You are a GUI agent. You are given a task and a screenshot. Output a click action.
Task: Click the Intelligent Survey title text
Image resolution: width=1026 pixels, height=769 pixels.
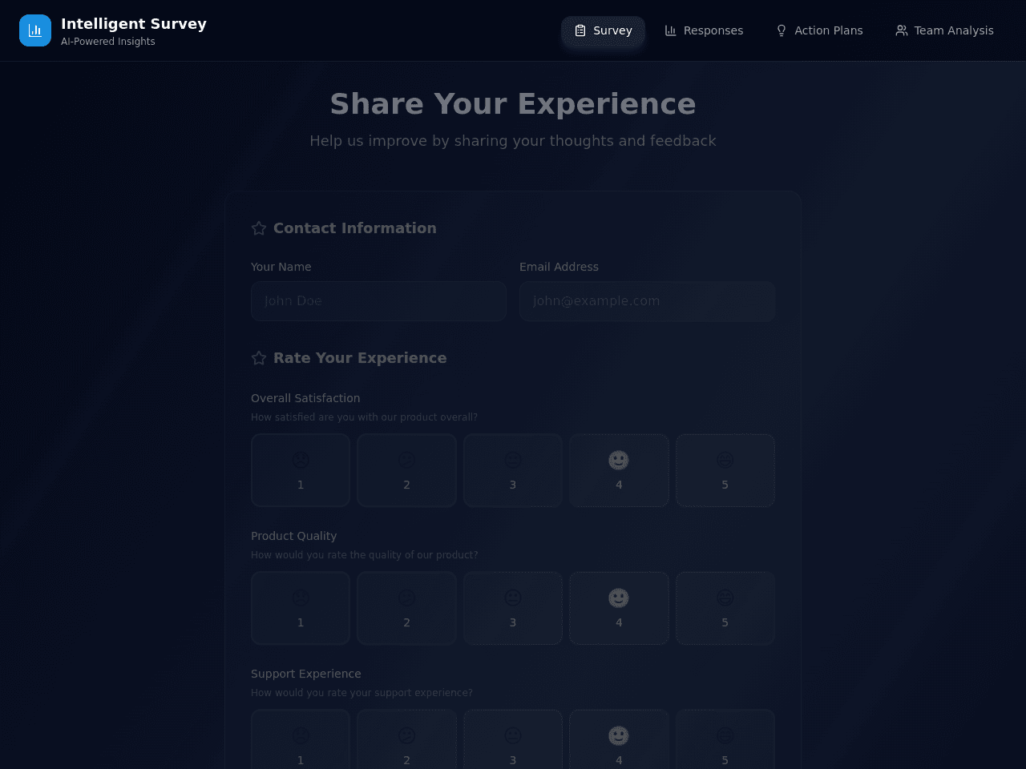pos(134,24)
